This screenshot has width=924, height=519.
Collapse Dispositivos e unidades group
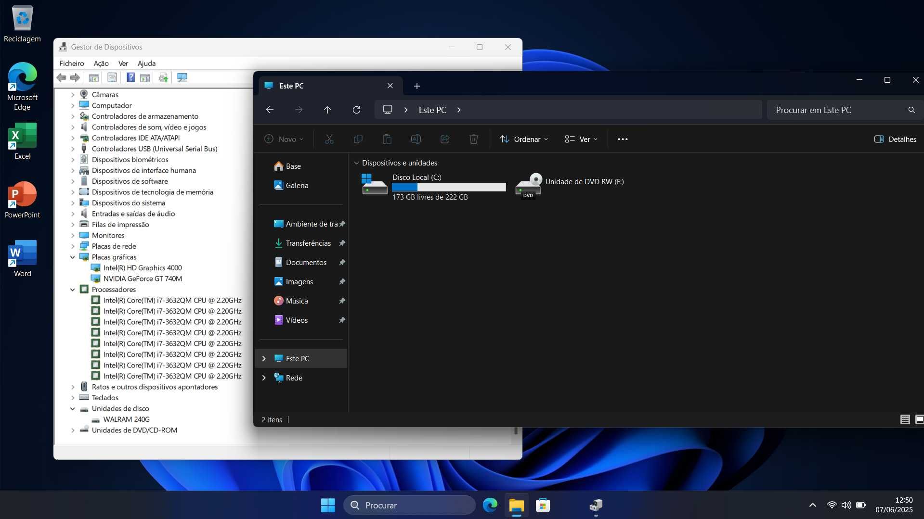click(356, 163)
